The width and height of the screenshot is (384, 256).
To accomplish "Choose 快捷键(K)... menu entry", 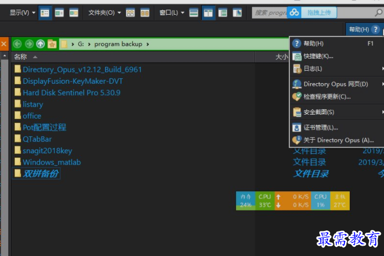I will 337,57.
